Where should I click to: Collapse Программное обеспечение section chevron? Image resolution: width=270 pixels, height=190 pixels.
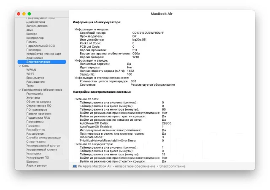tap(20, 90)
